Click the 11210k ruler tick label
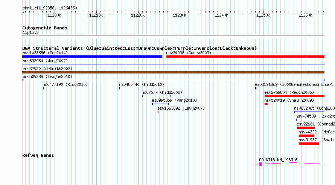This screenshot has width=335, height=185. pos(96,15)
